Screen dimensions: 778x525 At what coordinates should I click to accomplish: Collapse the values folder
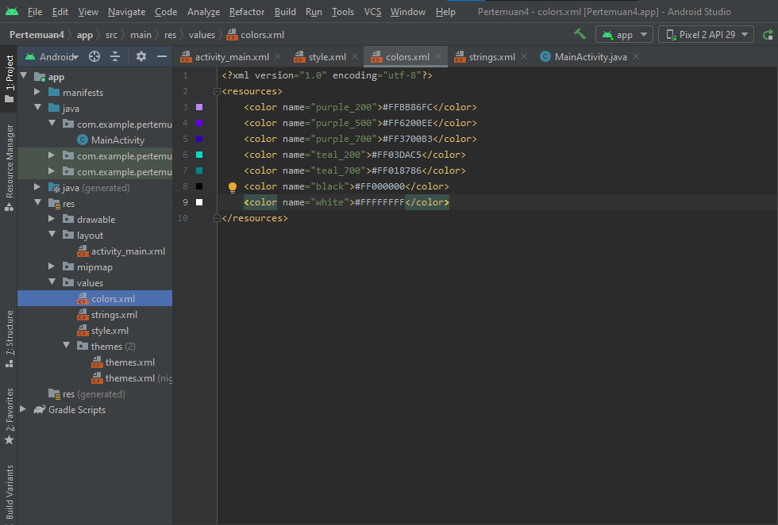[x=52, y=282]
